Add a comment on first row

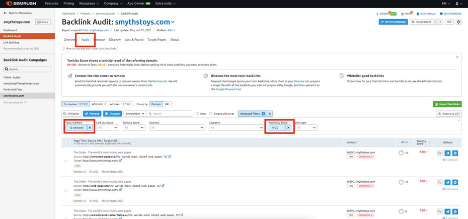click(x=450, y=160)
